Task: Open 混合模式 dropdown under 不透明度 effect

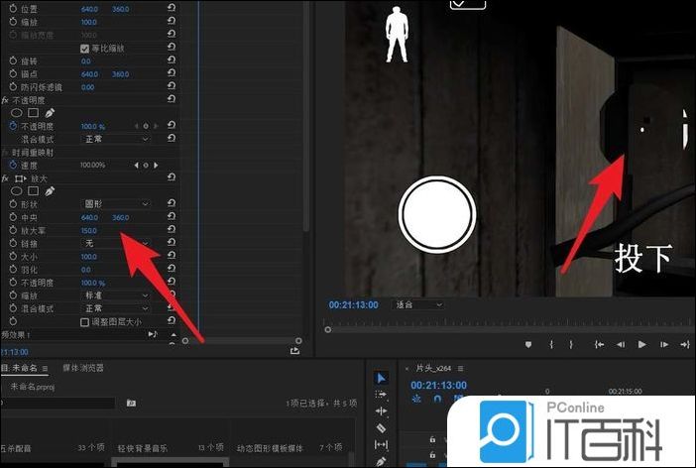Action: pos(115,139)
